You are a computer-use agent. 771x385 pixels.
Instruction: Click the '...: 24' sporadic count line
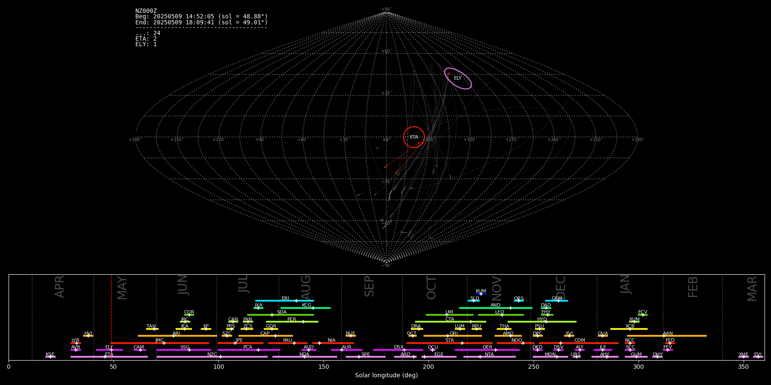(148, 33)
